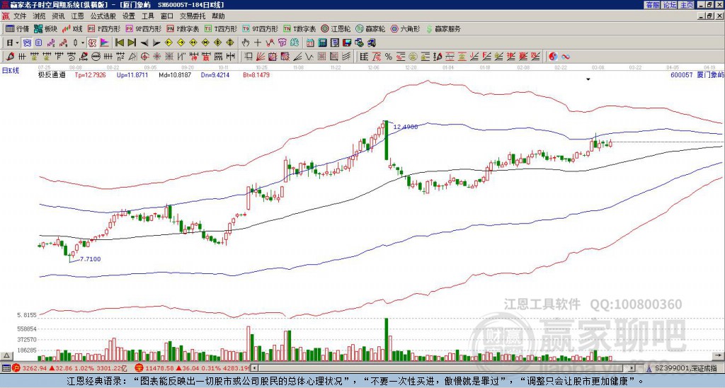Open the 江恩轮 Gann wheel
Screen dimensions: 725x388
336,28
